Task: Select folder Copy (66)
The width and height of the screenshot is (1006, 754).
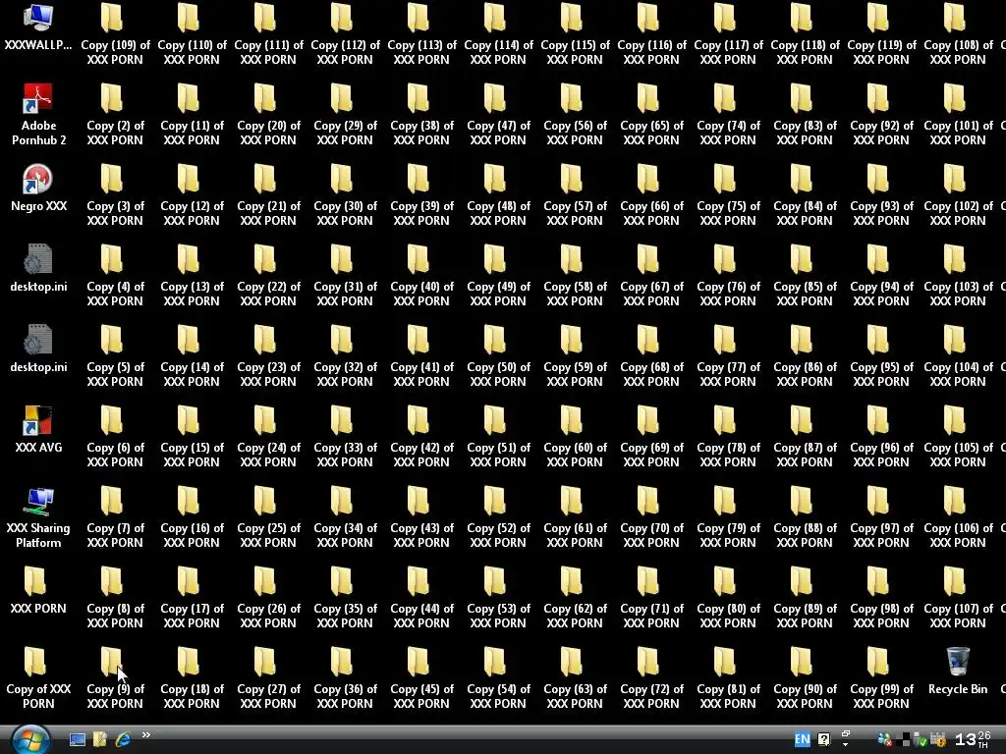Action: (651, 195)
